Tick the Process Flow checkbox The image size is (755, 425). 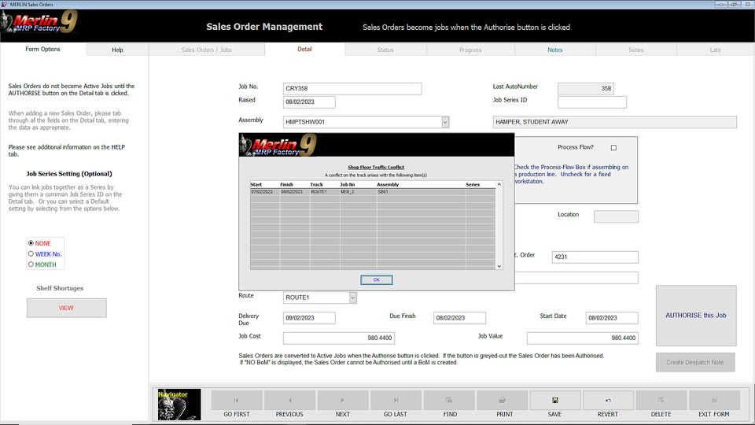[613, 148]
